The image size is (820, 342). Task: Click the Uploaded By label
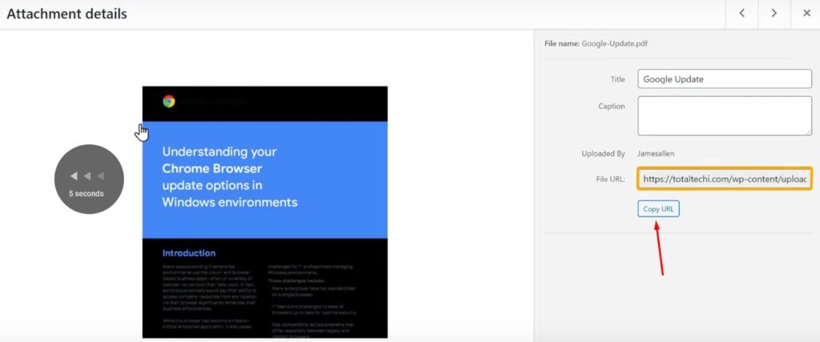(x=604, y=154)
